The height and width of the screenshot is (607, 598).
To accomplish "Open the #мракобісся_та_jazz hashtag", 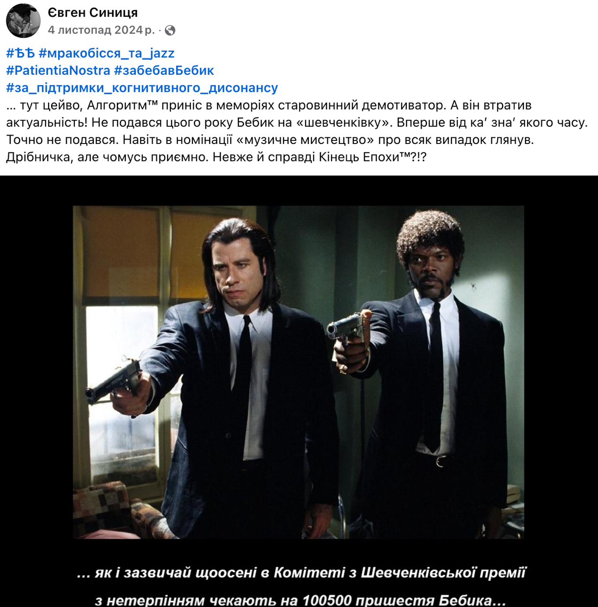I will point(107,53).
